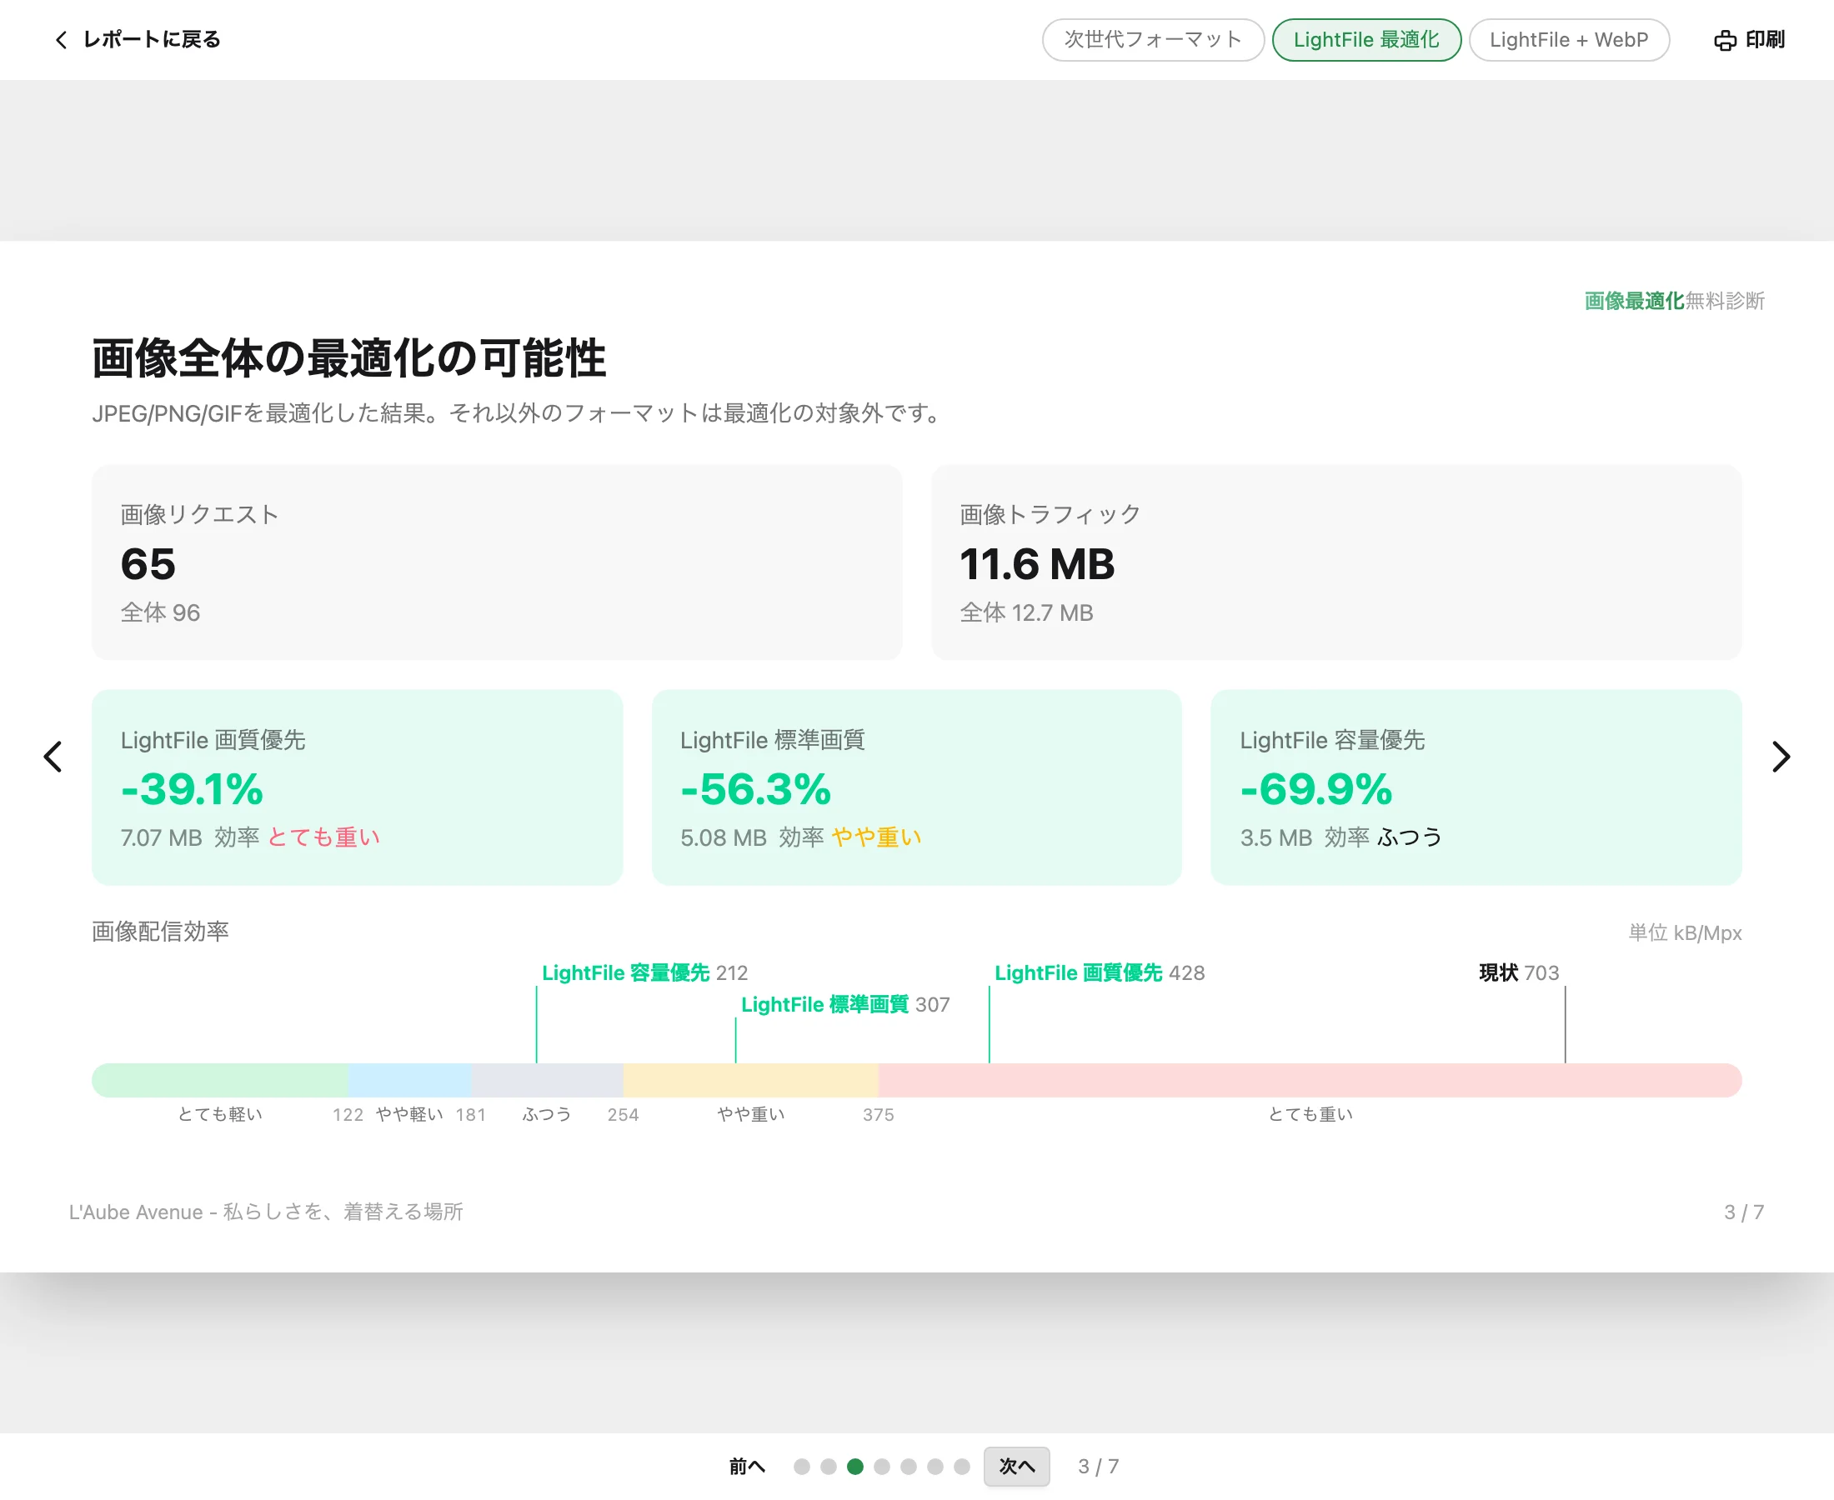Jump to the fifth page dot
This screenshot has height=1500, width=1834.
point(909,1467)
